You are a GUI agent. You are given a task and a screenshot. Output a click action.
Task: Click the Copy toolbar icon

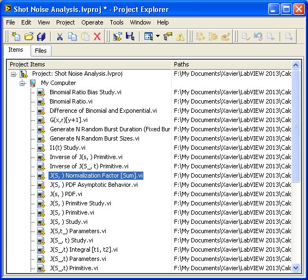point(73,36)
